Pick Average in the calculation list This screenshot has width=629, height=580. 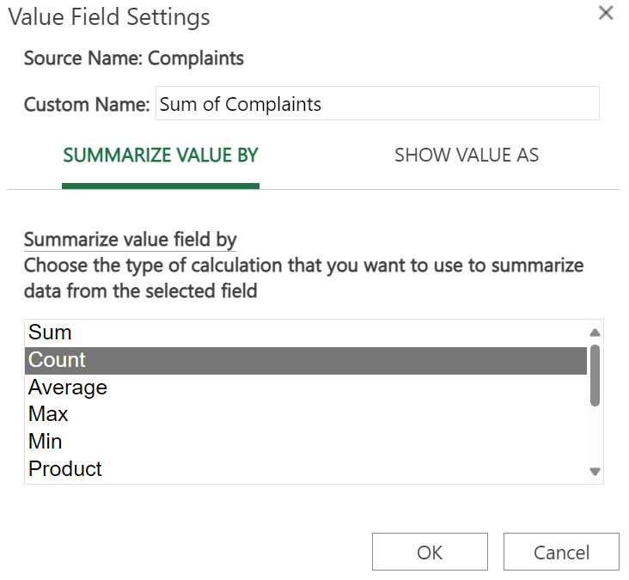(306, 388)
